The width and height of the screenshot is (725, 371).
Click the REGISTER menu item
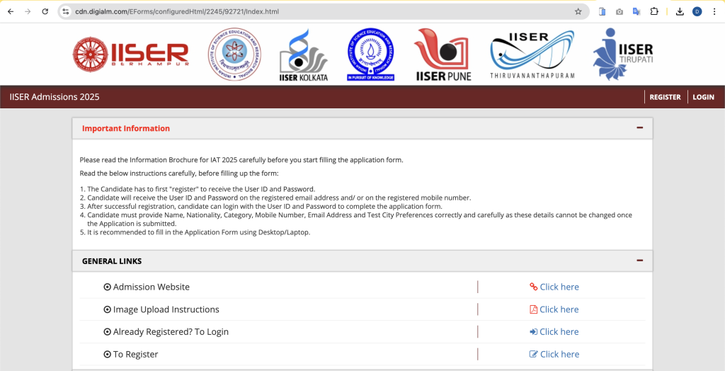(x=665, y=97)
